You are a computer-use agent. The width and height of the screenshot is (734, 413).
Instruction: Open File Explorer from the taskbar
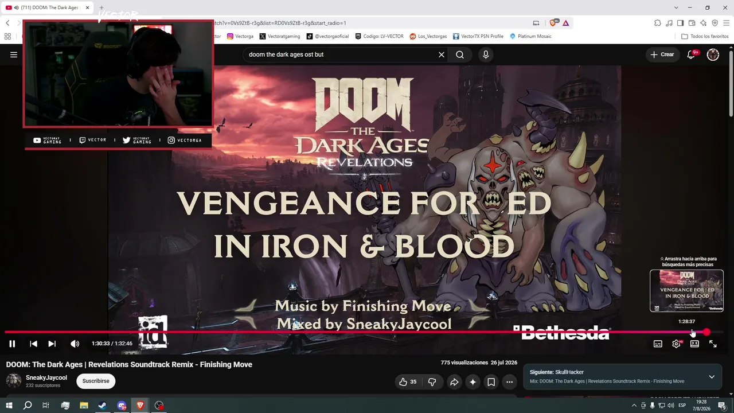tap(84, 406)
